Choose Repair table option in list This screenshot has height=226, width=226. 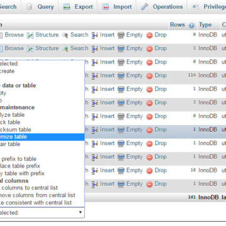[x=42, y=144]
